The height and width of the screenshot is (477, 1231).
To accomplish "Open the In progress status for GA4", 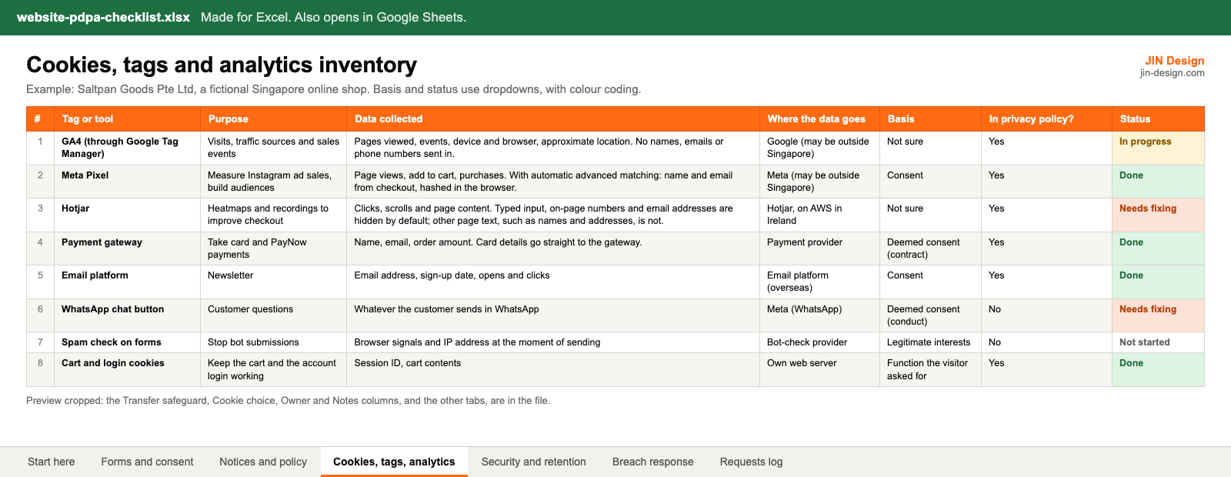I will click(x=1158, y=148).
